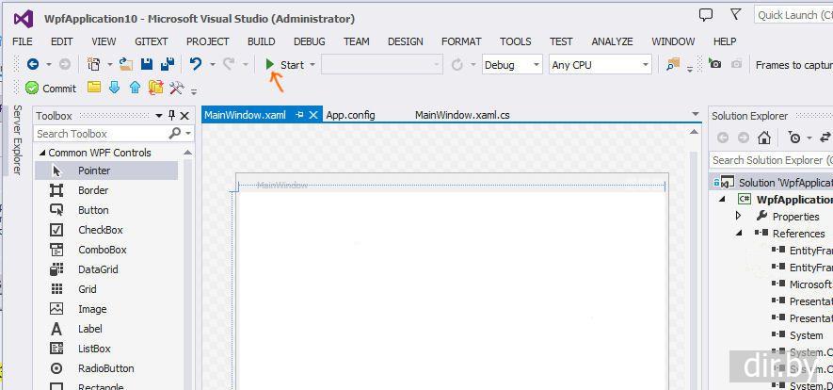Expand the Properties node in Solution Explorer
833x390 pixels.
(x=739, y=216)
